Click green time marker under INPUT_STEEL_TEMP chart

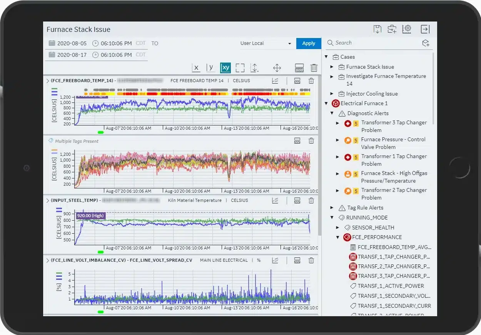click(x=101, y=252)
